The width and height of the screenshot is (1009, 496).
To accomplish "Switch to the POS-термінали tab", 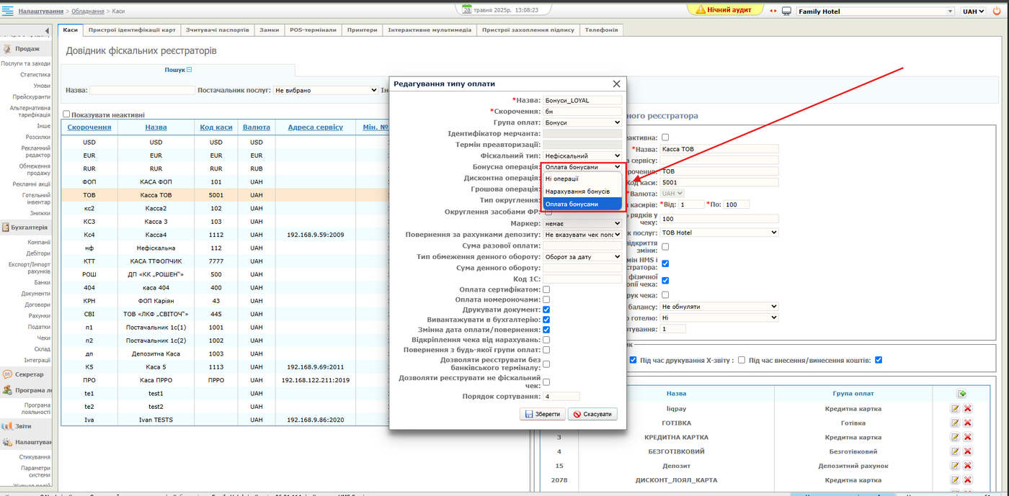I will coord(313,30).
